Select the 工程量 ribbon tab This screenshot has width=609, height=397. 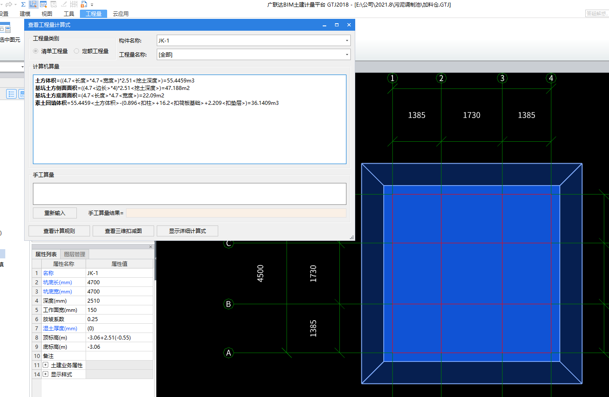click(x=94, y=14)
